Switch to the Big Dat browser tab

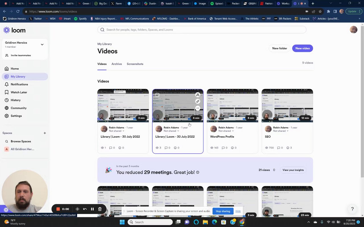click(x=101, y=3)
